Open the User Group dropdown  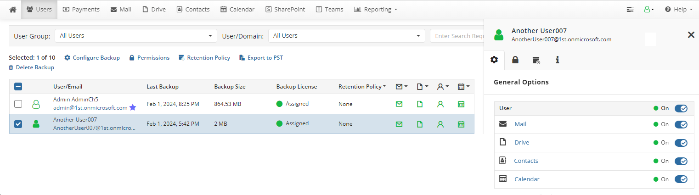pyautogui.click(x=136, y=36)
